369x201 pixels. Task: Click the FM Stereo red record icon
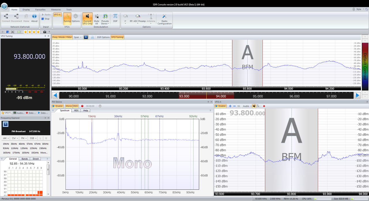tap(82, 106)
